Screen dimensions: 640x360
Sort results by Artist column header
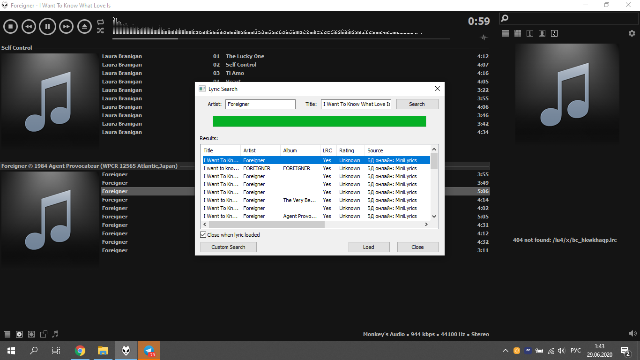[260, 150]
